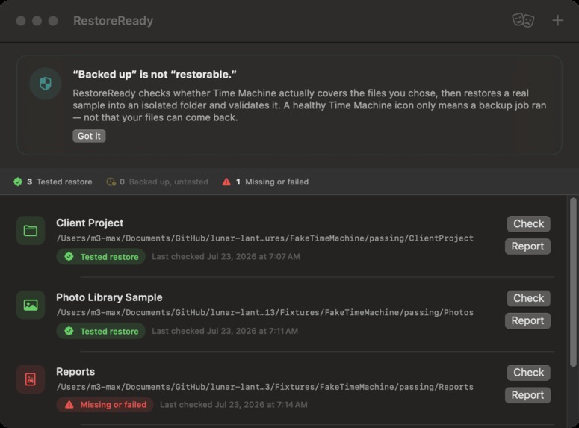Click the "Backed up" is not "restorable." heading
Viewport: 579px width, 428px height.
[x=155, y=75]
